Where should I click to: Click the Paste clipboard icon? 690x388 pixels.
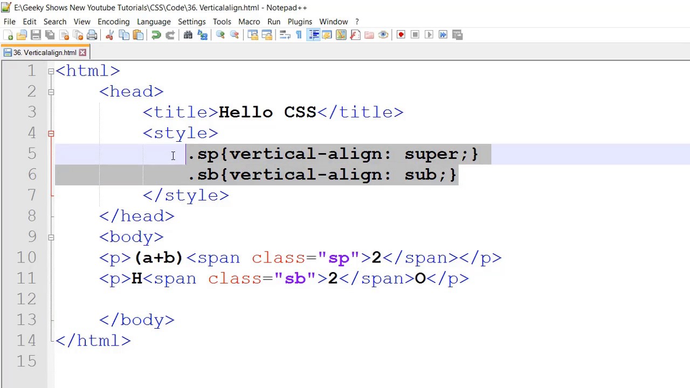tap(138, 35)
